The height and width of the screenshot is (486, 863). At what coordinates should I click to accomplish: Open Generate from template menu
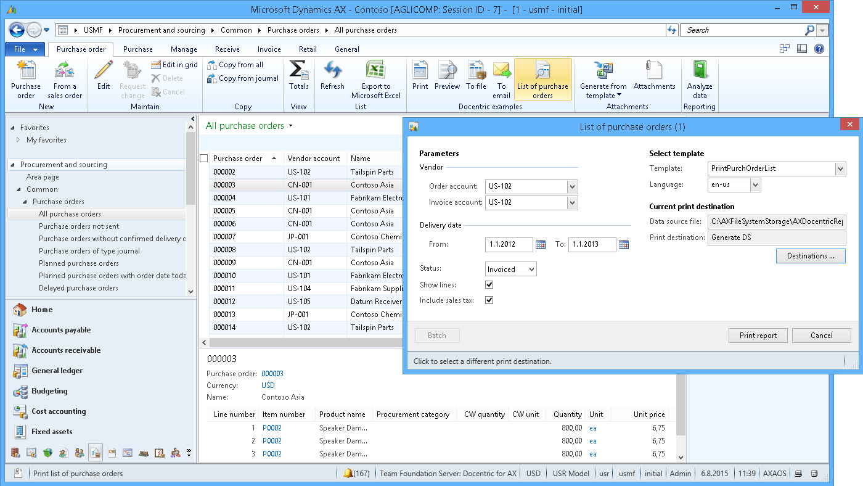click(x=603, y=80)
